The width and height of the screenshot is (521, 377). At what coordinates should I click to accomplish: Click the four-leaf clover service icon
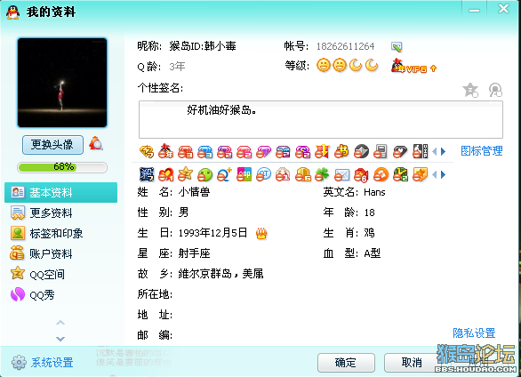tap(322, 174)
